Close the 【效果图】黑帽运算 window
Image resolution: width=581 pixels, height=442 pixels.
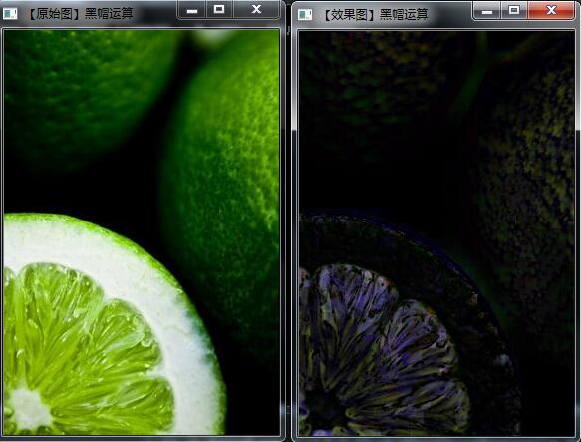pos(551,10)
